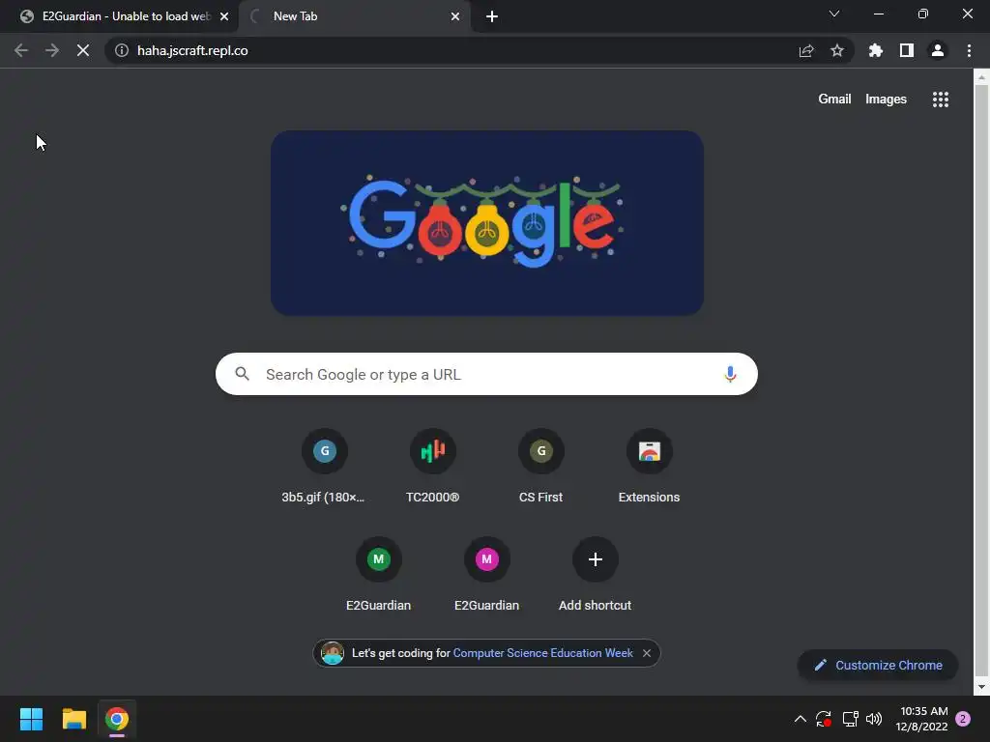
Task: Open volume tray icon
Action: click(874, 719)
